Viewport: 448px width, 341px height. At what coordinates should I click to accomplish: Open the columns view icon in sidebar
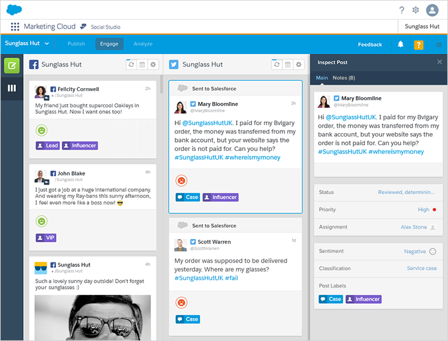pos(12,88)
